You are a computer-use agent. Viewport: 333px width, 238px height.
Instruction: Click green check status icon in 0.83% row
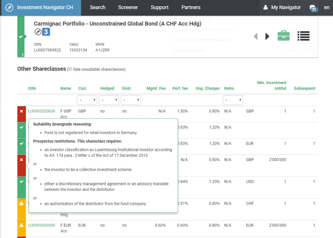[x=21, y=143]
